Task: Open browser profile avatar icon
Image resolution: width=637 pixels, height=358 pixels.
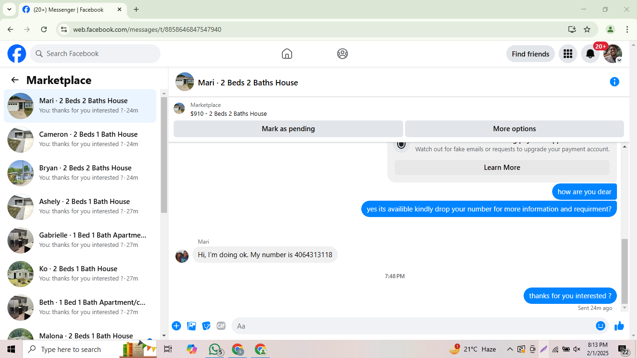Action: click(x=610, y=29)
